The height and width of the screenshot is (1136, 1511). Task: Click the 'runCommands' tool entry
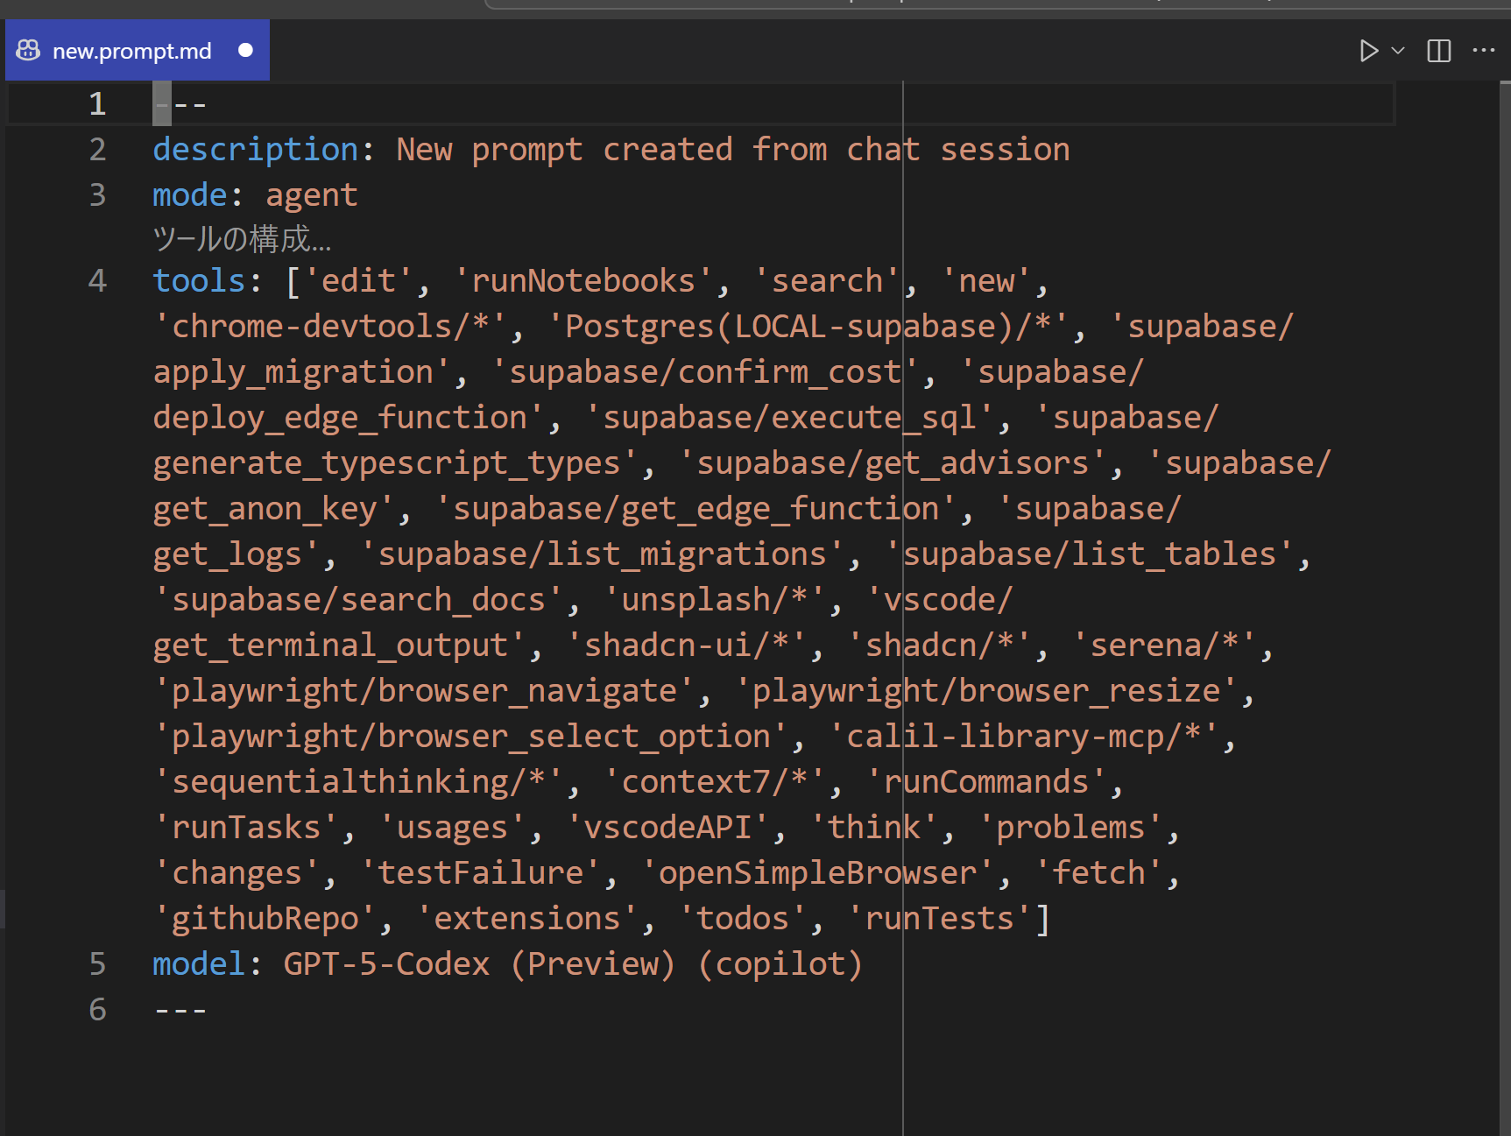[986, 782]
